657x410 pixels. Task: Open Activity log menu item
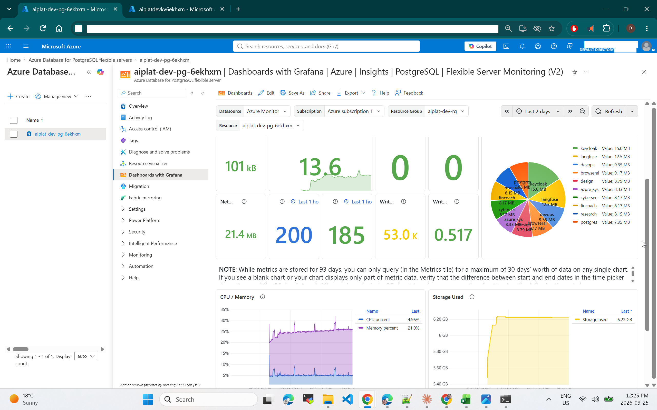[x=140, y=117]
